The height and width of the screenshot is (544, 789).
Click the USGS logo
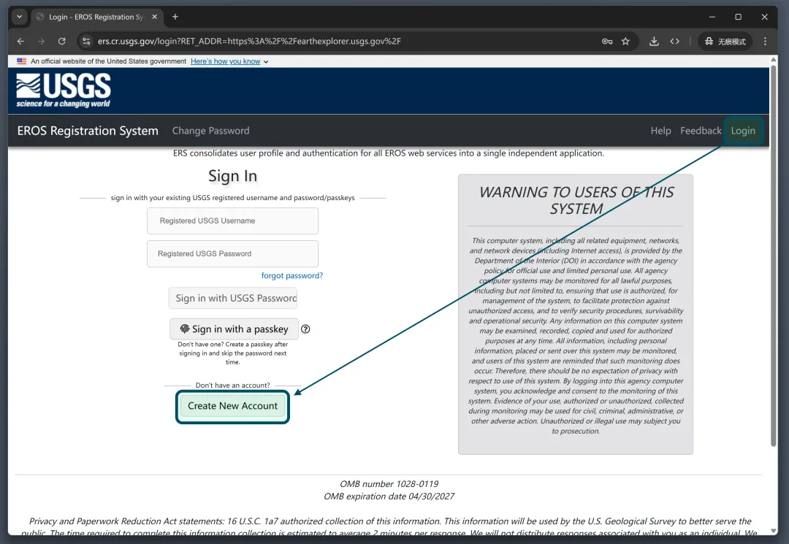[64, 91]
